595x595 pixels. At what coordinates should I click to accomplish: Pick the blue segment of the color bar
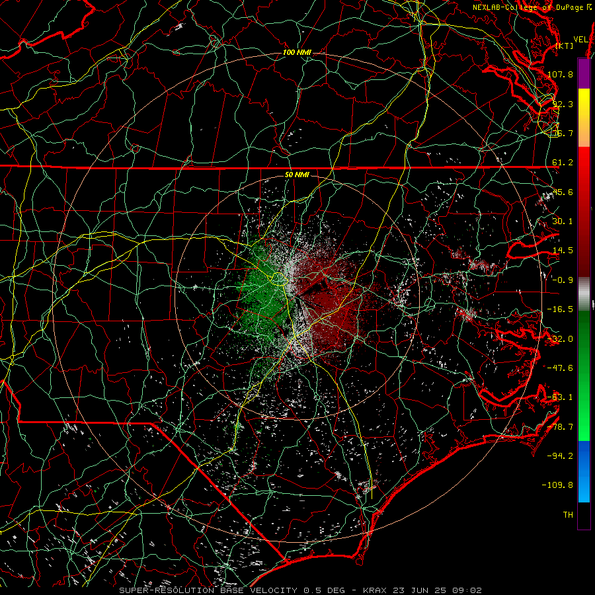point(584,471)
